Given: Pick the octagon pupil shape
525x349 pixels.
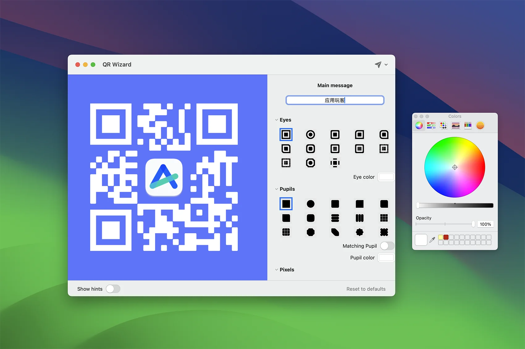Looking at the screenshot, I should click(x=310, y=232).
